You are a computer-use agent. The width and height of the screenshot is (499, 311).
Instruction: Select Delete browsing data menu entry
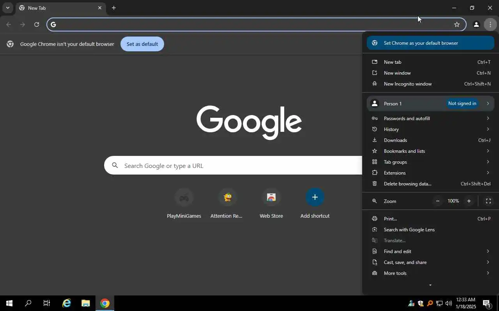point(430,183)
